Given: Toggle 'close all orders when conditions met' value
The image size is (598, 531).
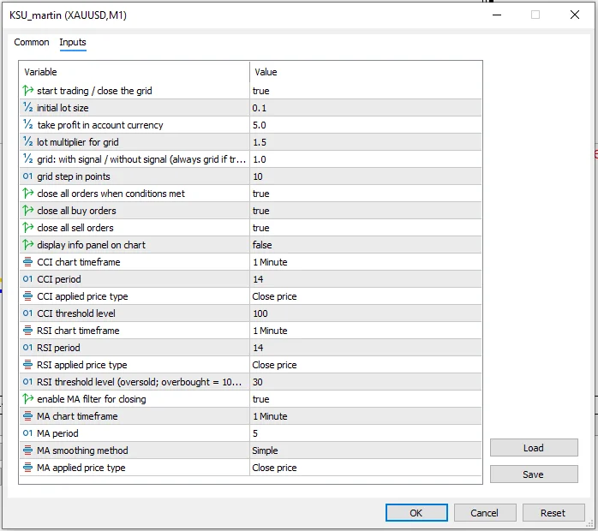Looking at the screenshot, I should point(365,194).
